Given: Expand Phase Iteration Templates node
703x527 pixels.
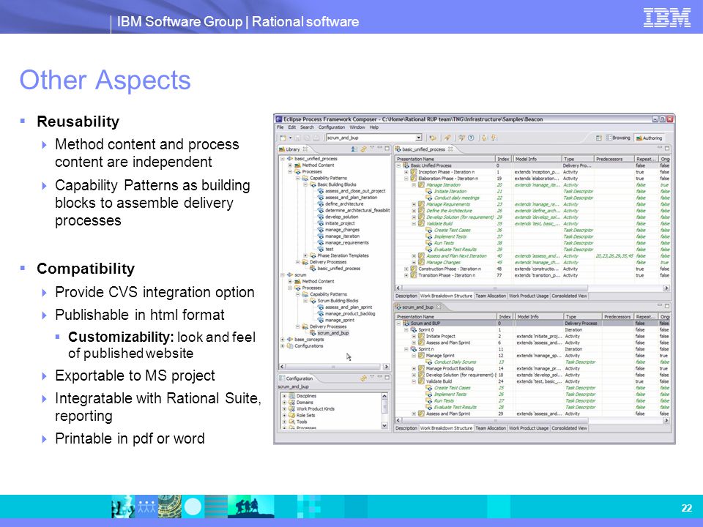Looking at the screenshot, I should (305, 256).
